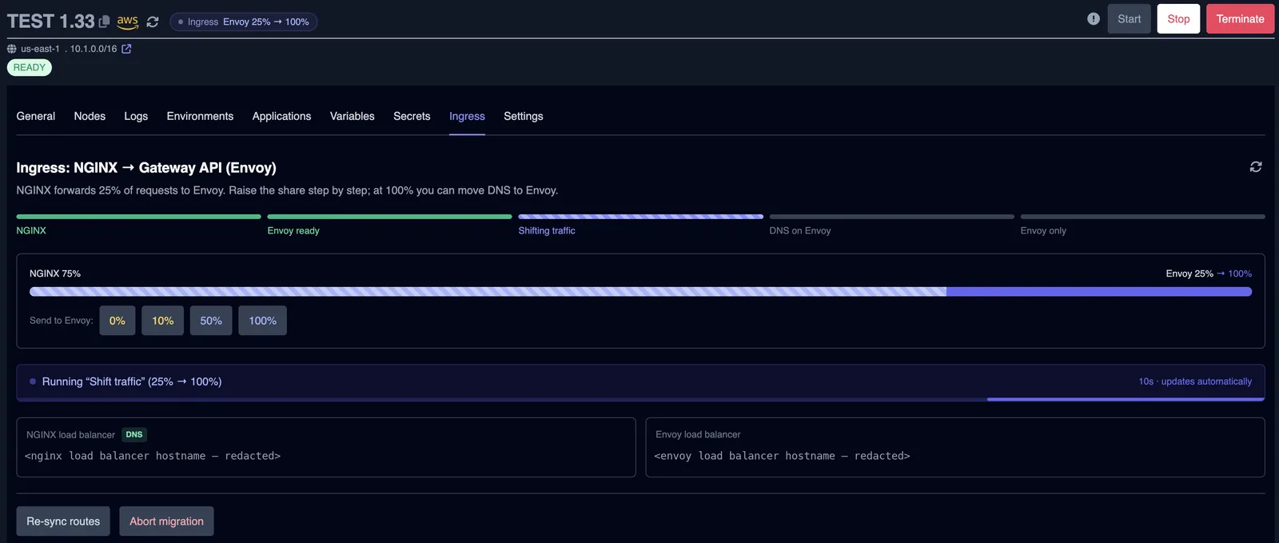Open the Secrets tab

412,116
